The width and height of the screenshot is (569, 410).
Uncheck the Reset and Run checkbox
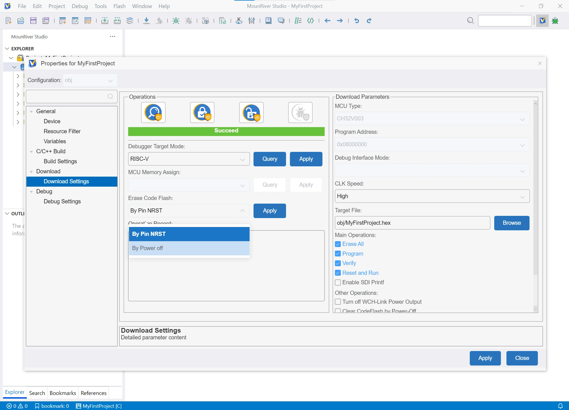[x=338, y=273]
